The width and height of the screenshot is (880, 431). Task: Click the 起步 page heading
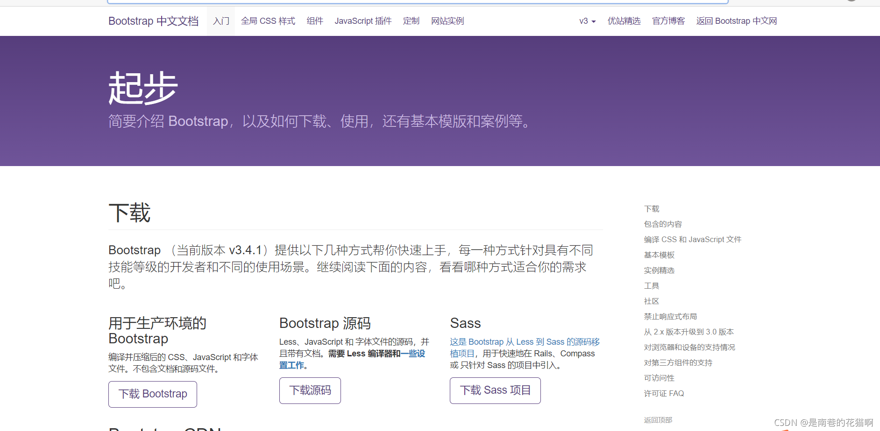click(x=143, y=88)
